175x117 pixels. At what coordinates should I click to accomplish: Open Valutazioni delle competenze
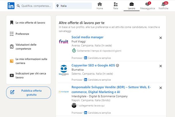[x=26, y=47]
